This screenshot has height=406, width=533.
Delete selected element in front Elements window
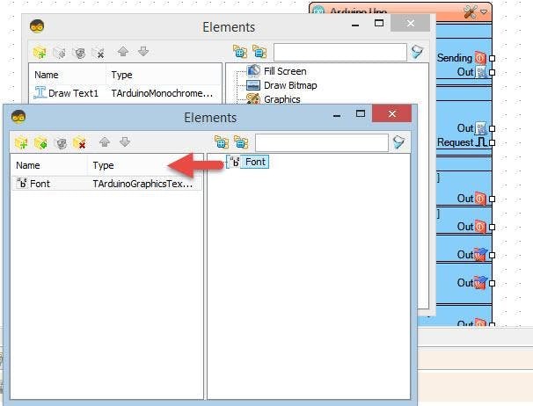coord(79,142)
